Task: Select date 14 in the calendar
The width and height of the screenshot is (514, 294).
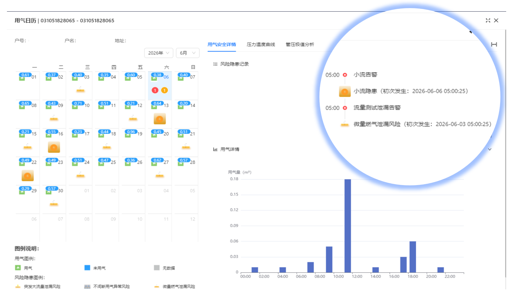Action: point(193,105)
